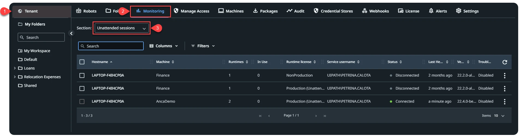Collapse the sidebar with chevron button
522x139 pixels.
click(71, 33)
